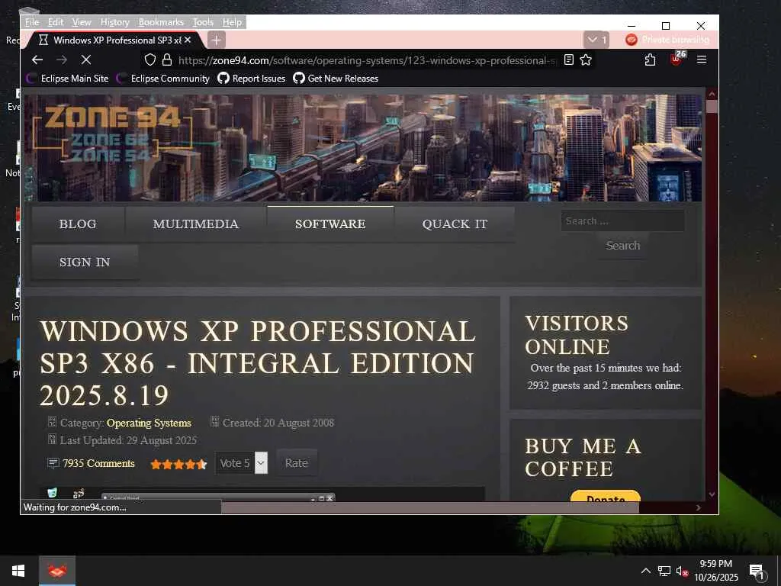
Task: Click the scrollbar up arrow
Action: [x=712, y=93]
